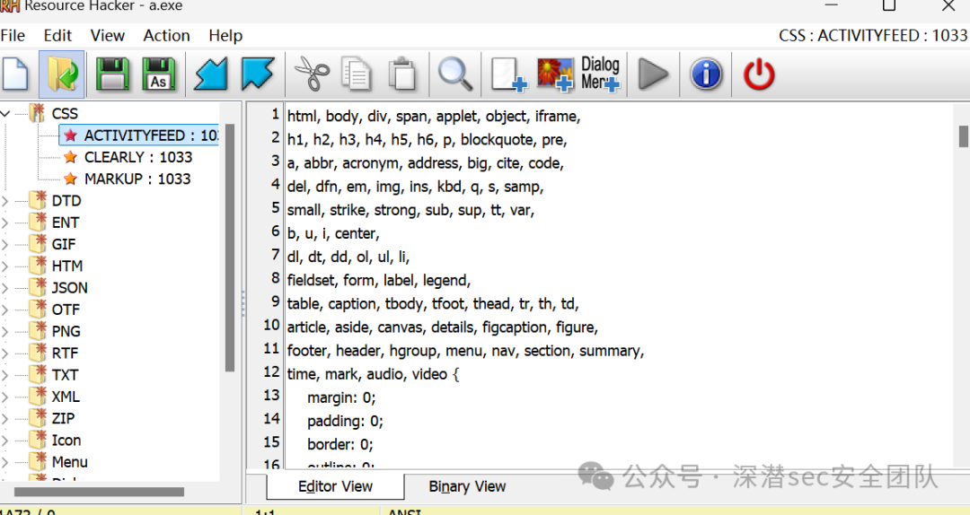Click code line 'border: 0;'

(340, 444)
